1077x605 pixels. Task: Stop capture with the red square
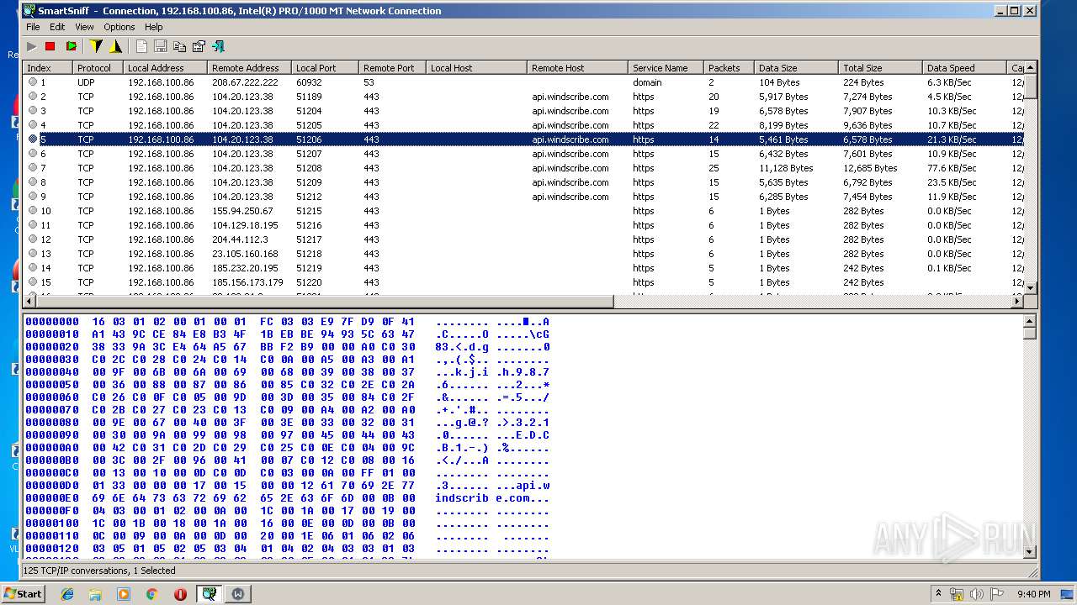point(50,46)
